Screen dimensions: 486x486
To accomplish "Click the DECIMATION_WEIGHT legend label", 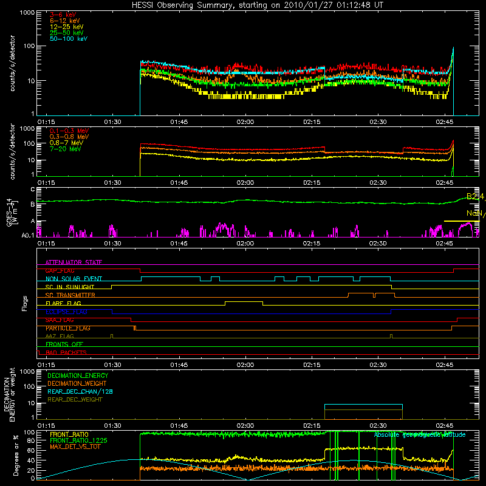I will (x=77, y=384).
